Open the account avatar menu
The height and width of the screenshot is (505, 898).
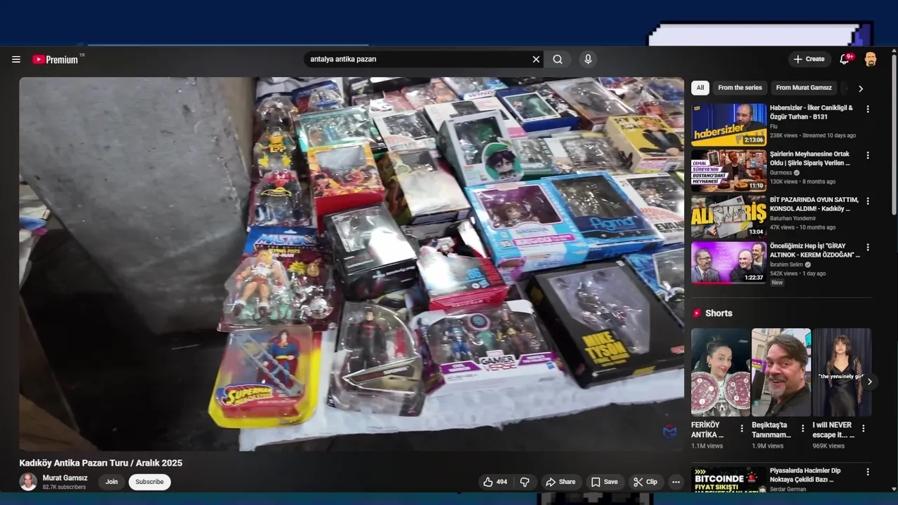tap(871, 60)
